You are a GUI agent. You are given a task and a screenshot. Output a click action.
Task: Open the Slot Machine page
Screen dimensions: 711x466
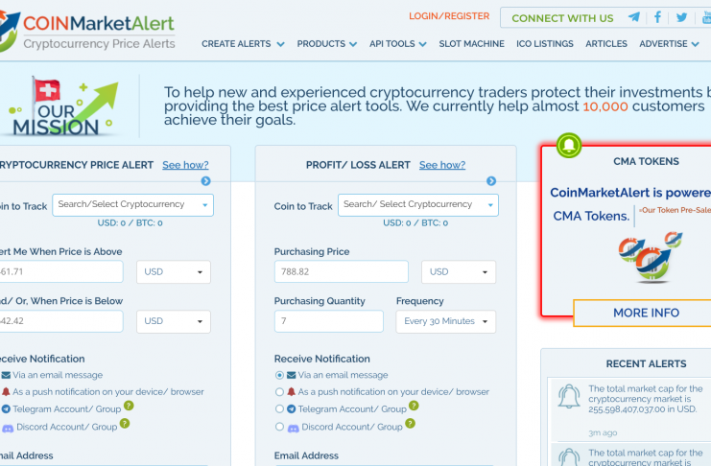471,44
